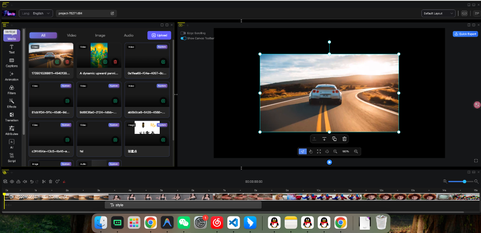The image size is (481, 233).
Task: Switch to the Video media tab
Action: [x=71, y=35]
